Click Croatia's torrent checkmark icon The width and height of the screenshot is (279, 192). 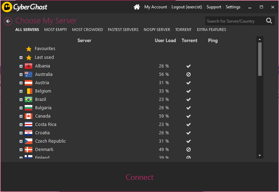(189, 133)
